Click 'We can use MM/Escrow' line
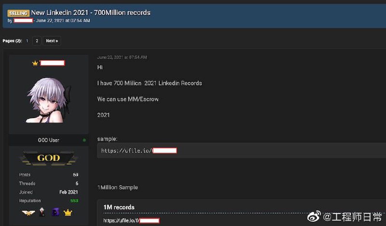386x226 pixels. coord(128,99)
